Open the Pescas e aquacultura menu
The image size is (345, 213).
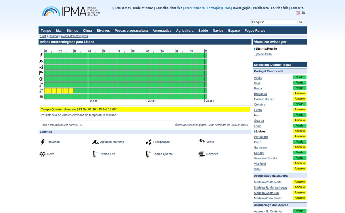click(x=131, y=31)
